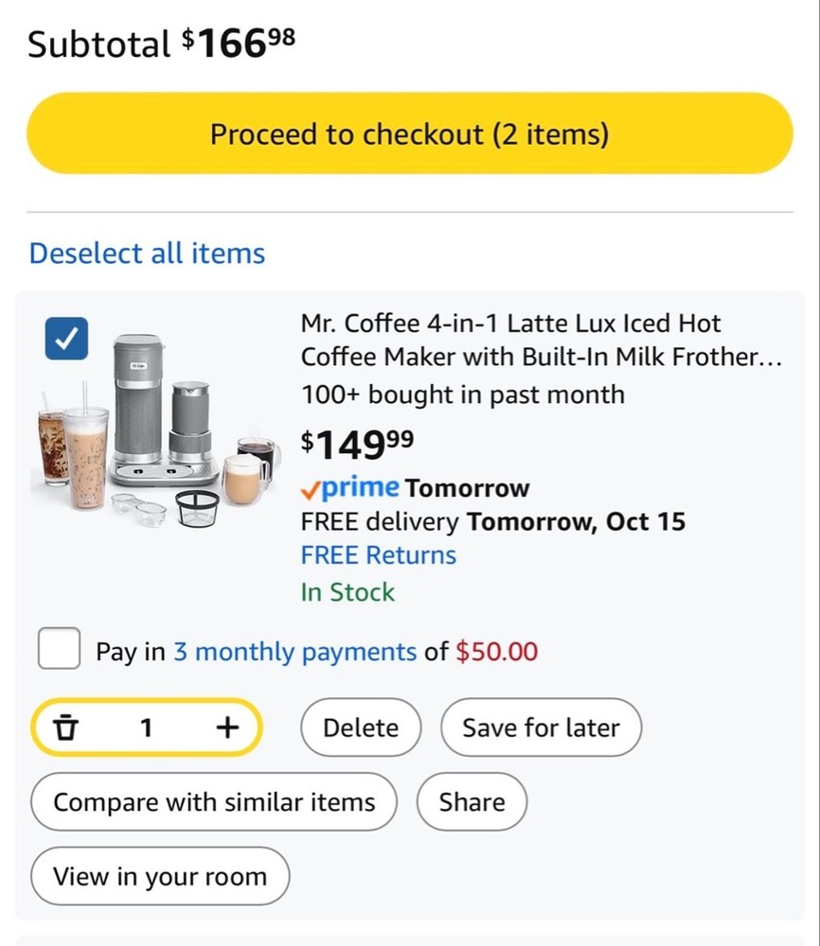Click the In Stock status text

tap(345, 590)
